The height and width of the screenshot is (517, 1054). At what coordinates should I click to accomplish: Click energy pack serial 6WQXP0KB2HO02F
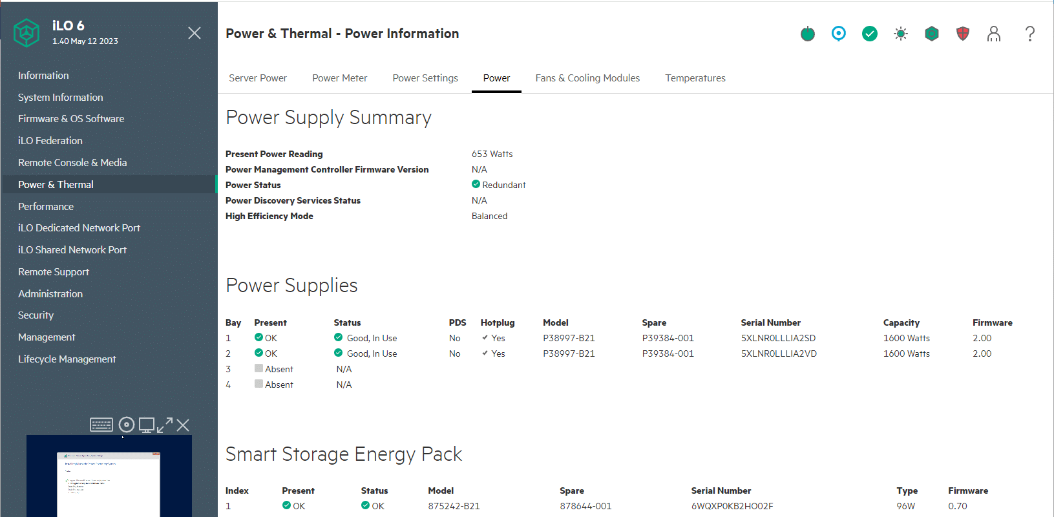pos(732,506)
